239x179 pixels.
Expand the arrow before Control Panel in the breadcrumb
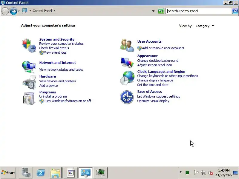(x=30, y=11)
